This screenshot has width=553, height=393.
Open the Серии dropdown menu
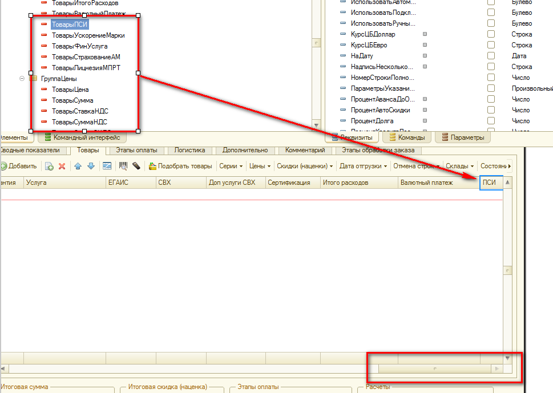231,166
